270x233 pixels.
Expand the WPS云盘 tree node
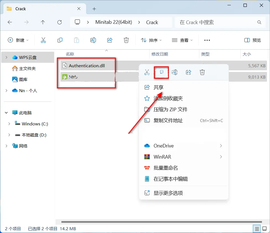(x=7, y=57)
